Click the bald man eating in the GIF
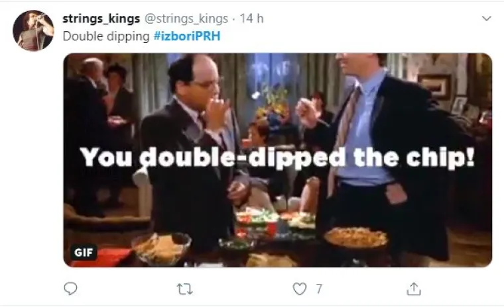The height and width of the screenshot is (307, 504). [x=193, y=151]
